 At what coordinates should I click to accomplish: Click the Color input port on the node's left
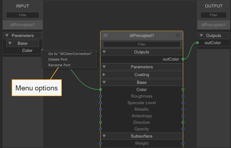click(x=101, y=89)
